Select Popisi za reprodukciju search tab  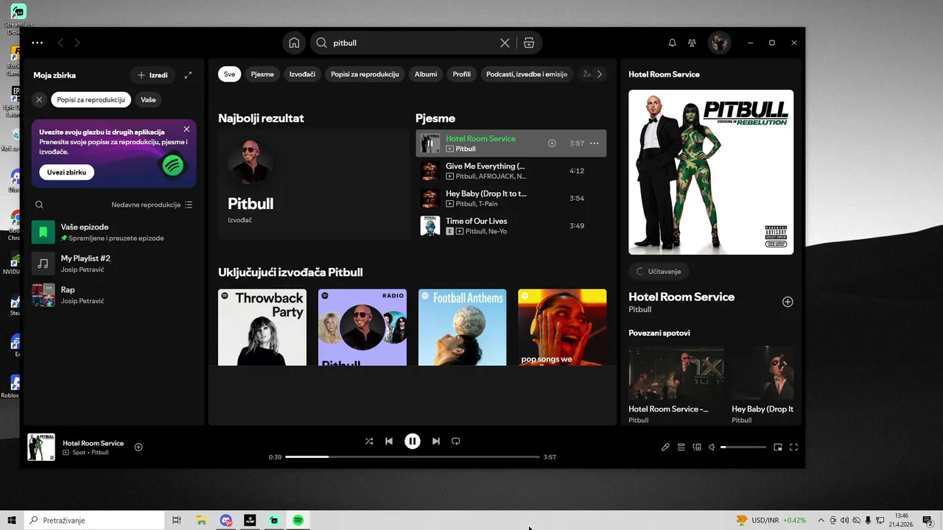(x=365, y=74)
